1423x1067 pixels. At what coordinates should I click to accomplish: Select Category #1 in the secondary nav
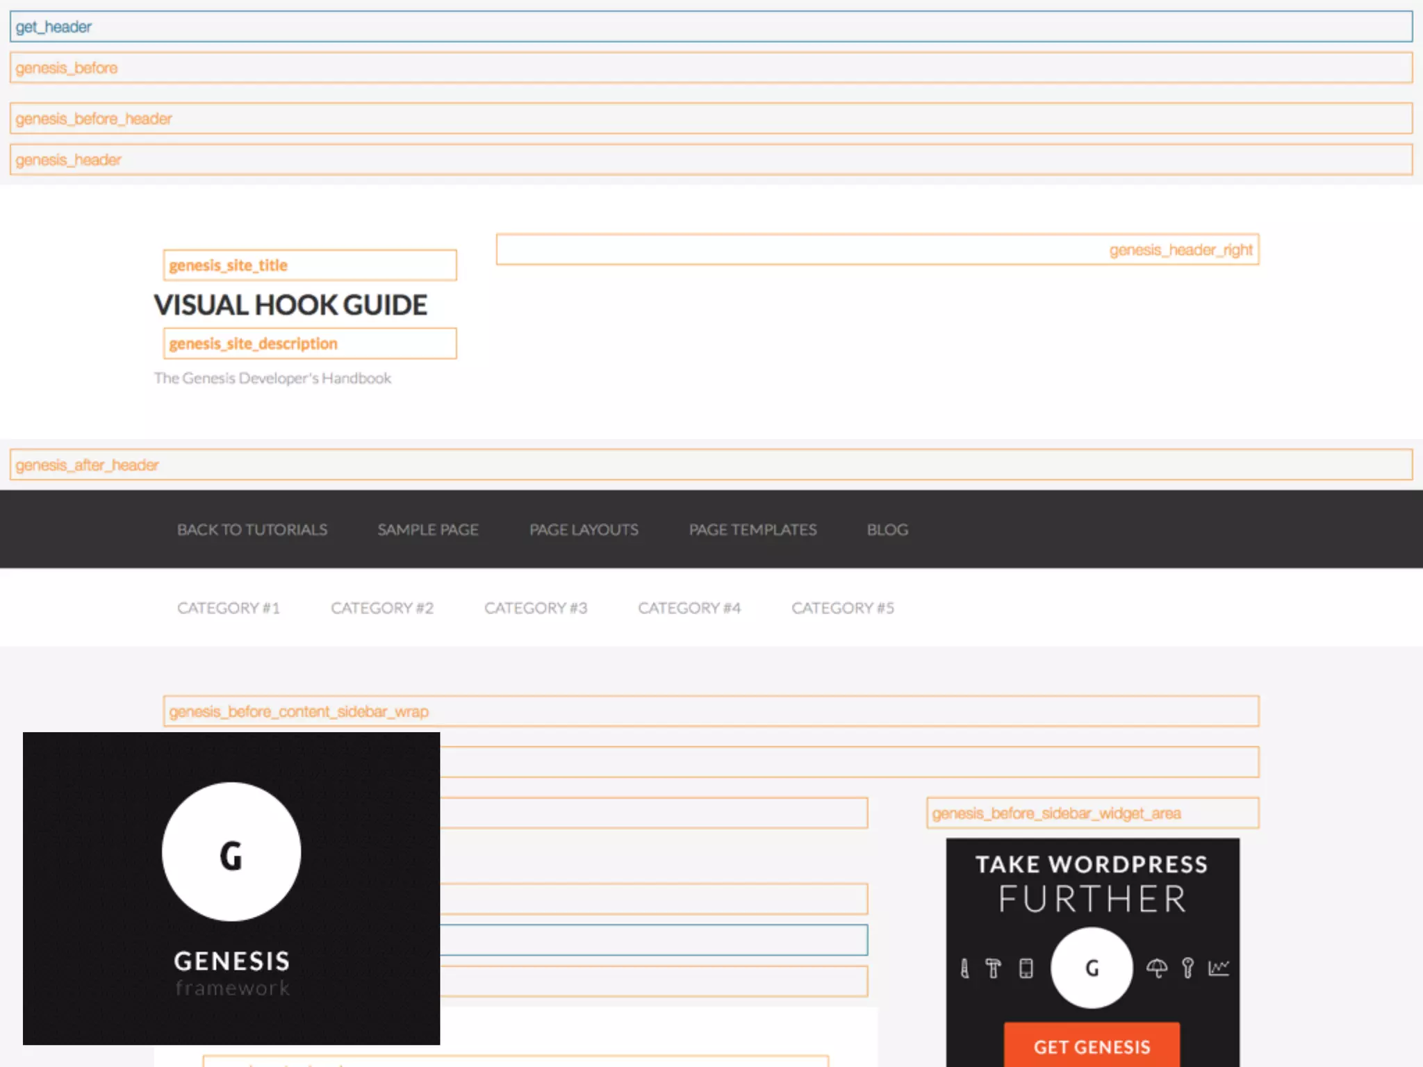click(229, 609)
